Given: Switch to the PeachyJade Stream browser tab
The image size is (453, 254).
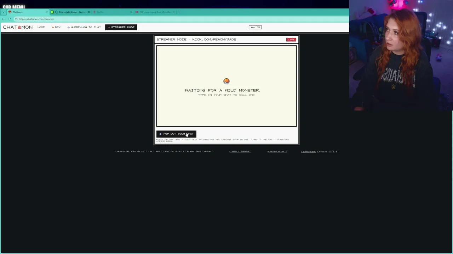Looking at the screenshot, I should [70, 12].
